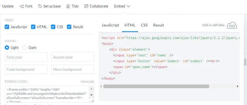The width and height of the screenshot is (247, 105).
Task: Uncheck the CSS tab checkbox
Action: tap(53, 27)
